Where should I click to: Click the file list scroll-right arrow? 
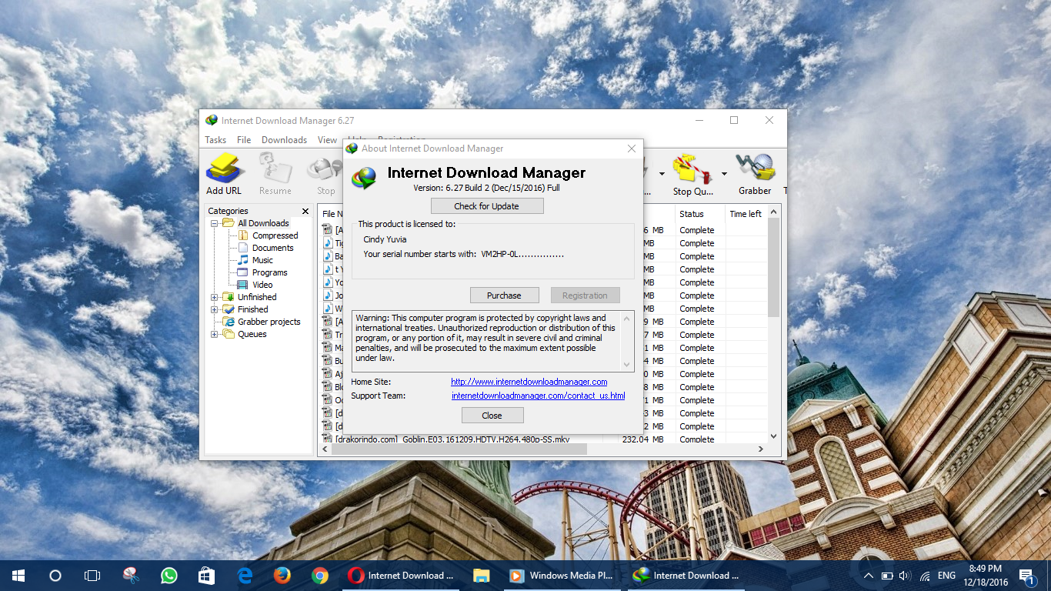coord(761,449)
